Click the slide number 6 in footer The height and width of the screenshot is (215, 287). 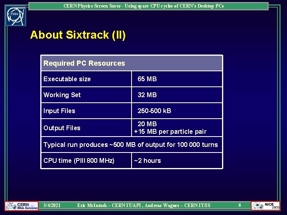(x=240, y=205)
